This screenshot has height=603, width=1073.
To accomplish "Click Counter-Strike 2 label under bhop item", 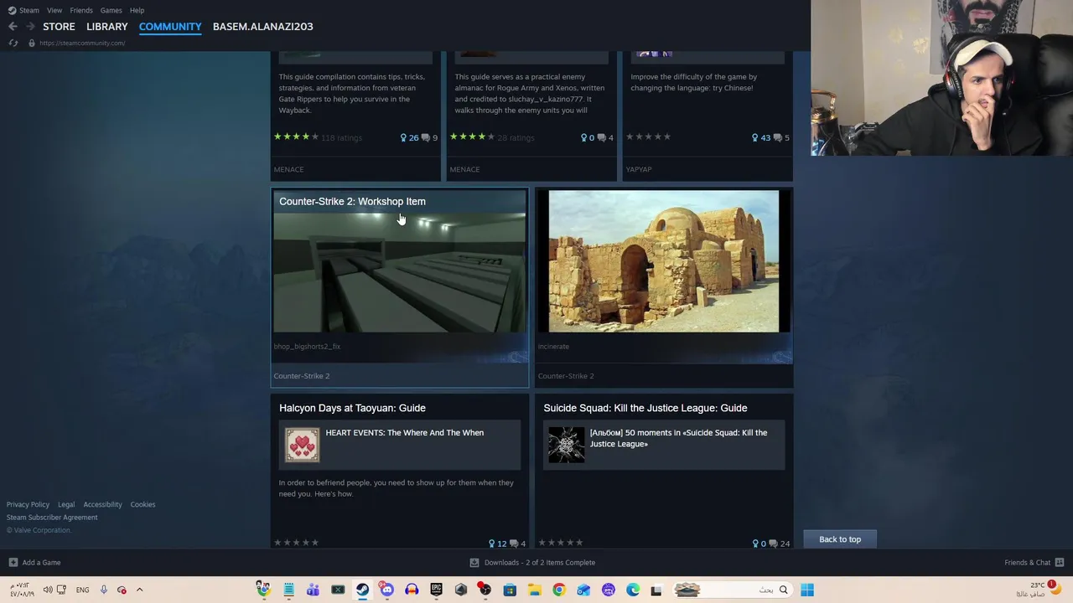I will pyautogui.click(x=302, y=376).
